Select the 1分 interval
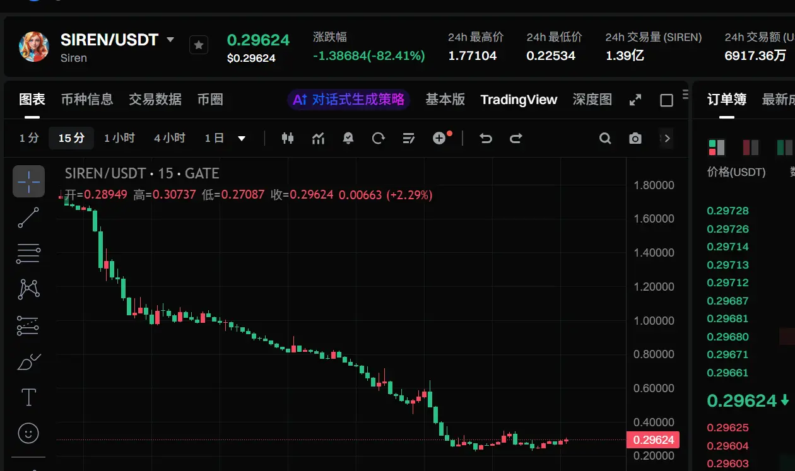This screenshot has height=471, width=795. click(29, 138)
